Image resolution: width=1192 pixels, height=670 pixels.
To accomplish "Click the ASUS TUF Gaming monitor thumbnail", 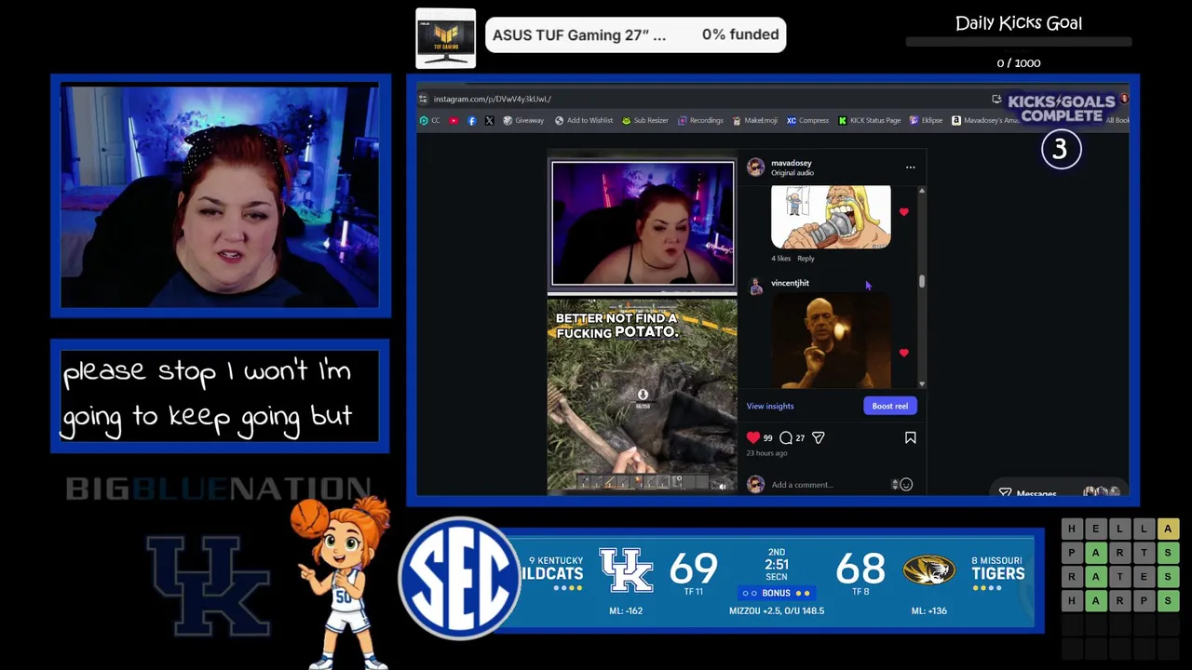I will (x=445, y=38).
